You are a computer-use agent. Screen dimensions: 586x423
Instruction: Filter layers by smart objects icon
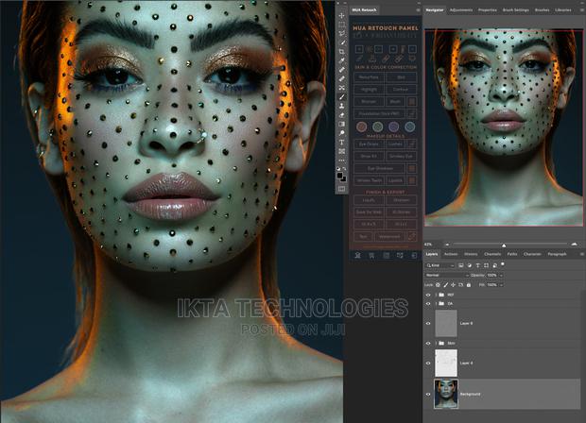494,265
